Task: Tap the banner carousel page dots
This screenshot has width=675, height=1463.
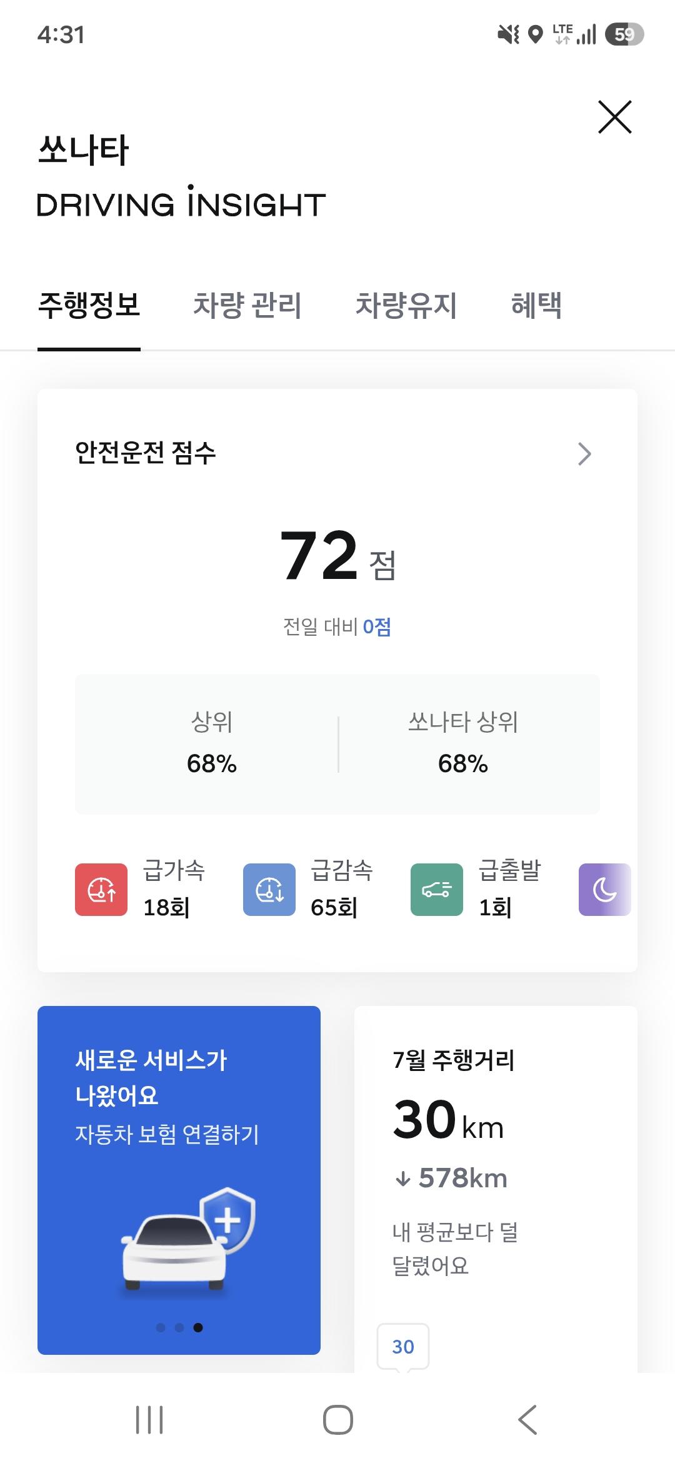Action: coord(179,1327)
